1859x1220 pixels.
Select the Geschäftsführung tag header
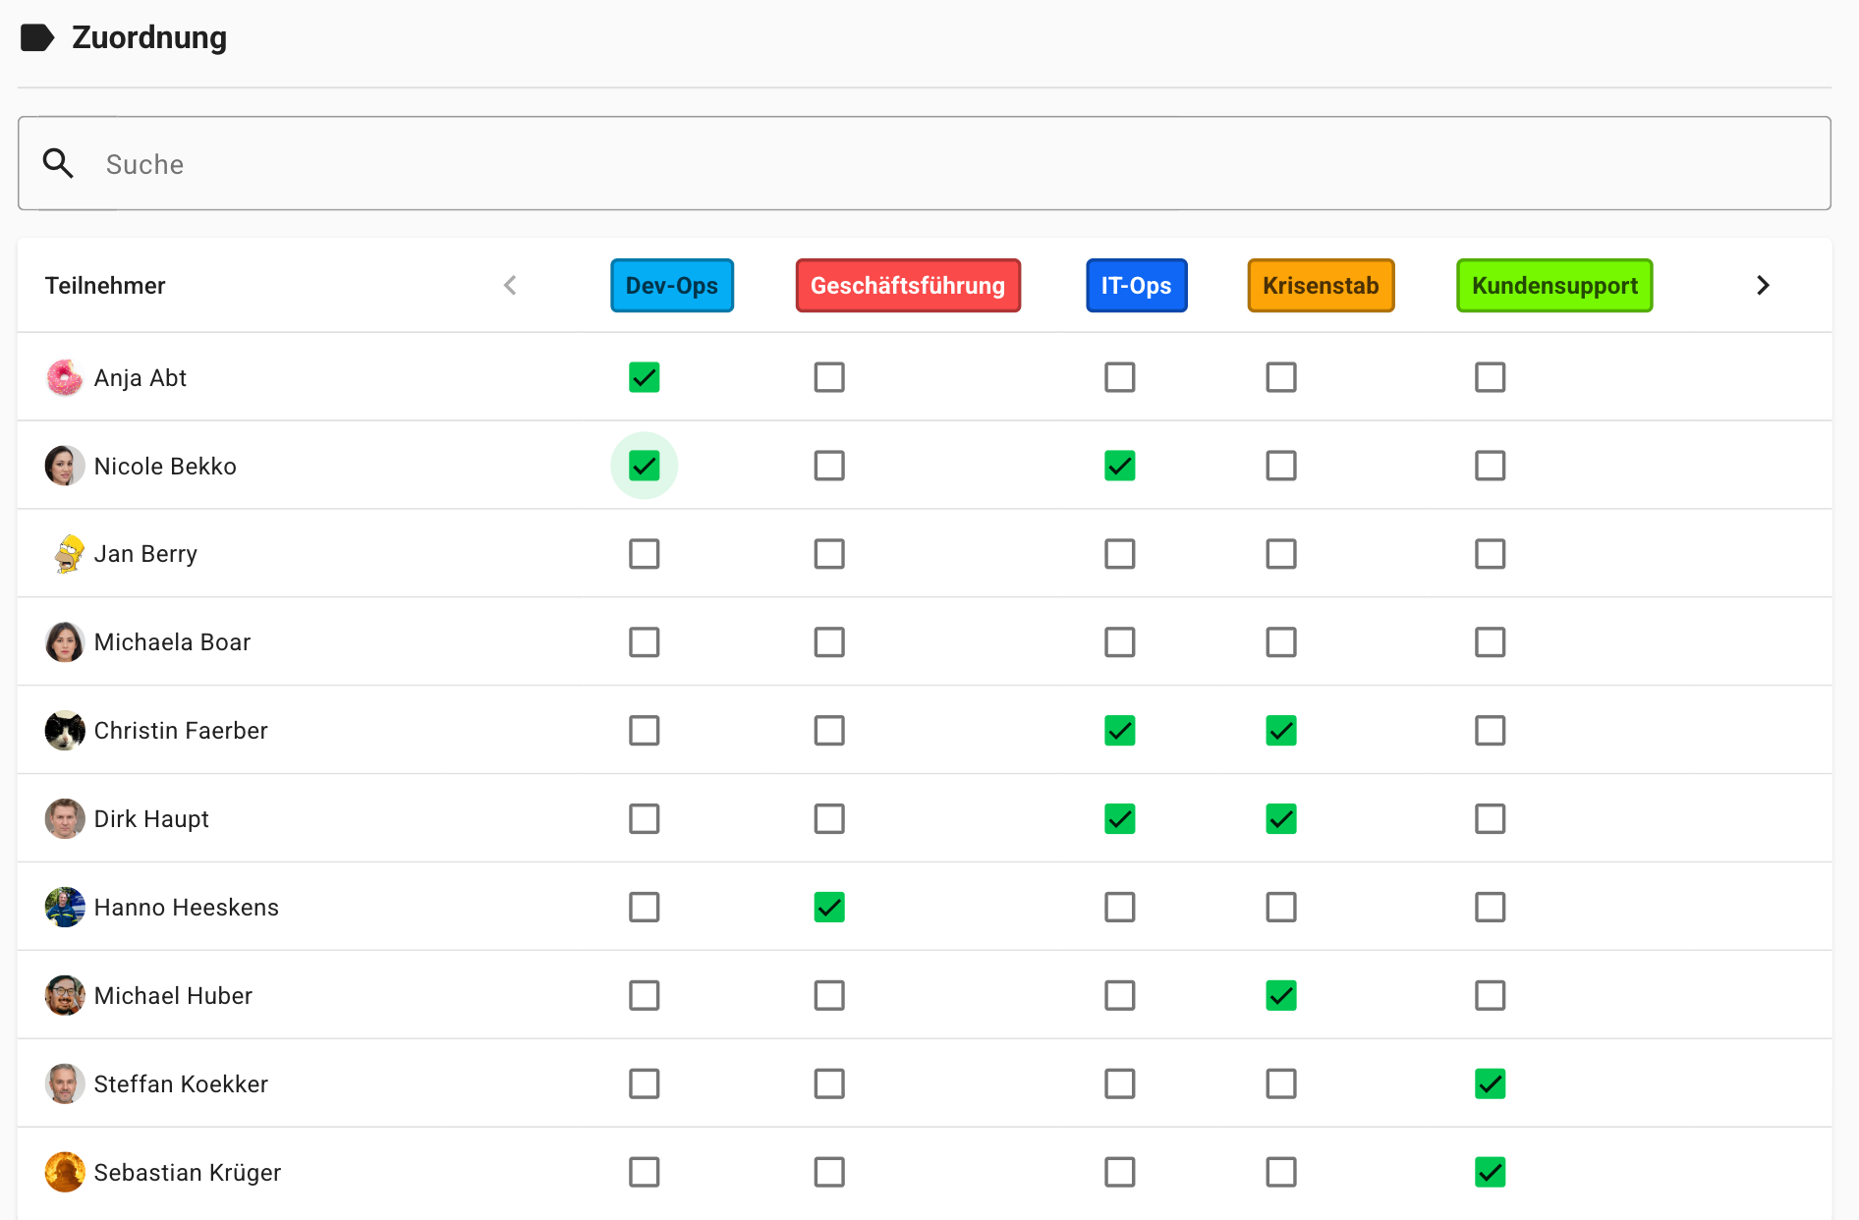908,286
